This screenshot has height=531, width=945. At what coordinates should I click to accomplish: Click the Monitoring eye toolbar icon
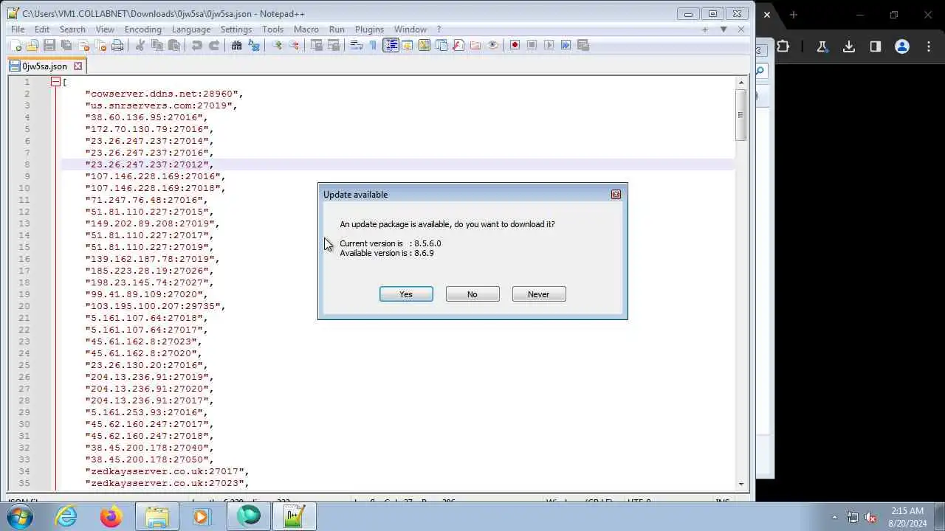[492, 45]
